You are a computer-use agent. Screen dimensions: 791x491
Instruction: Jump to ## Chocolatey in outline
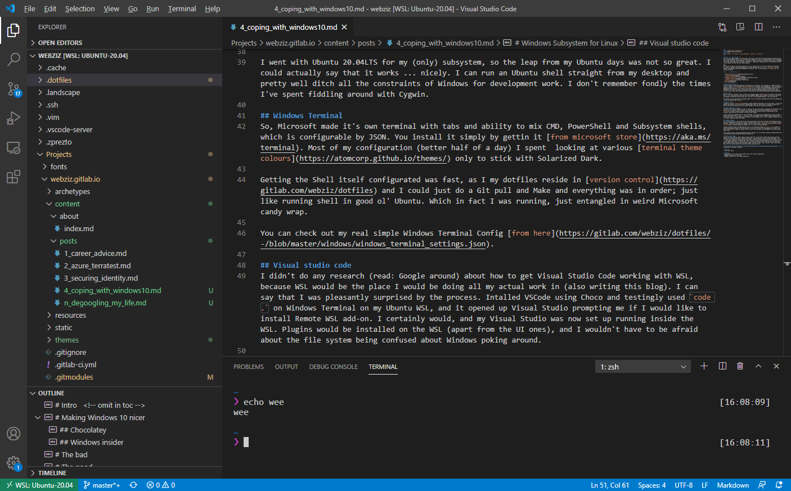(x=124, y=430)
